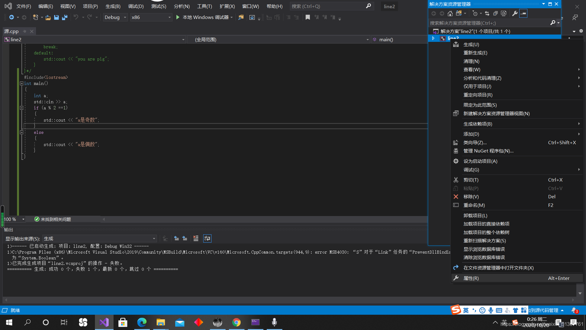
Task: Open the x86 platform dropdown
Action: (151, 17)
